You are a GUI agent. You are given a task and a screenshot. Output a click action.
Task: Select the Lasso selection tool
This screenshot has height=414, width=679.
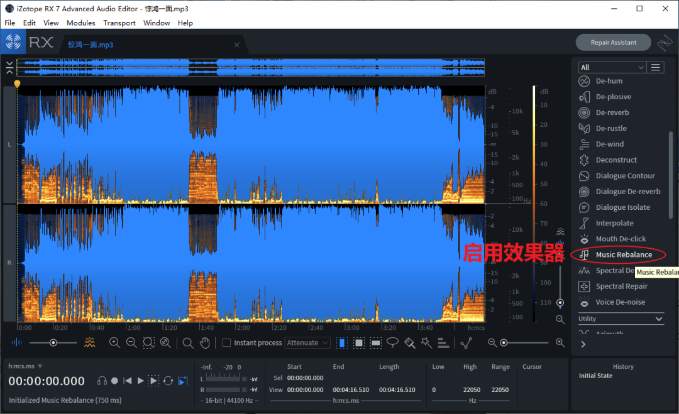[392, 342]
